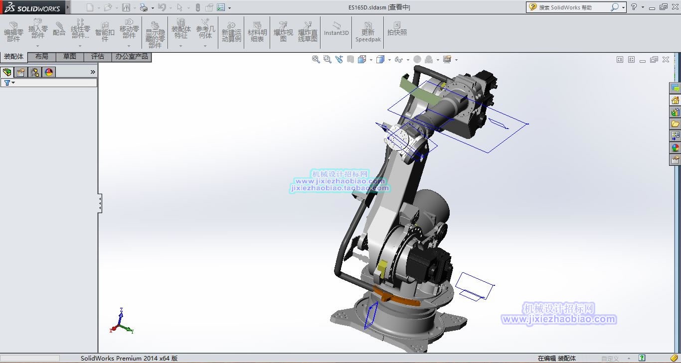Image resolution: width=681 pixels, height=363 pixels.
Task: Click Section View icon in view toolbar
Action: point(350,59)
